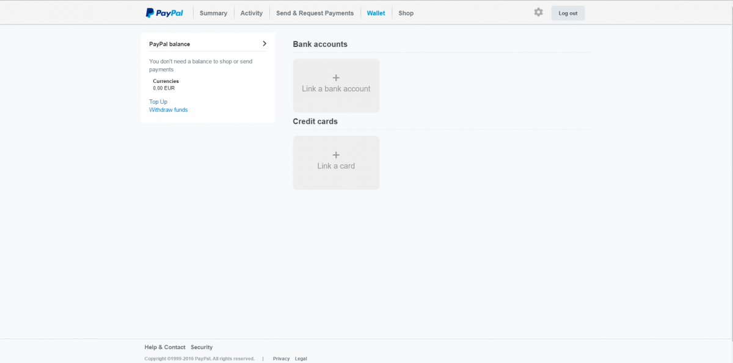Click the plus icon on the Link a card tile
Image resolution: width=733 pixels, height=363 pixels.
[336, 155]
